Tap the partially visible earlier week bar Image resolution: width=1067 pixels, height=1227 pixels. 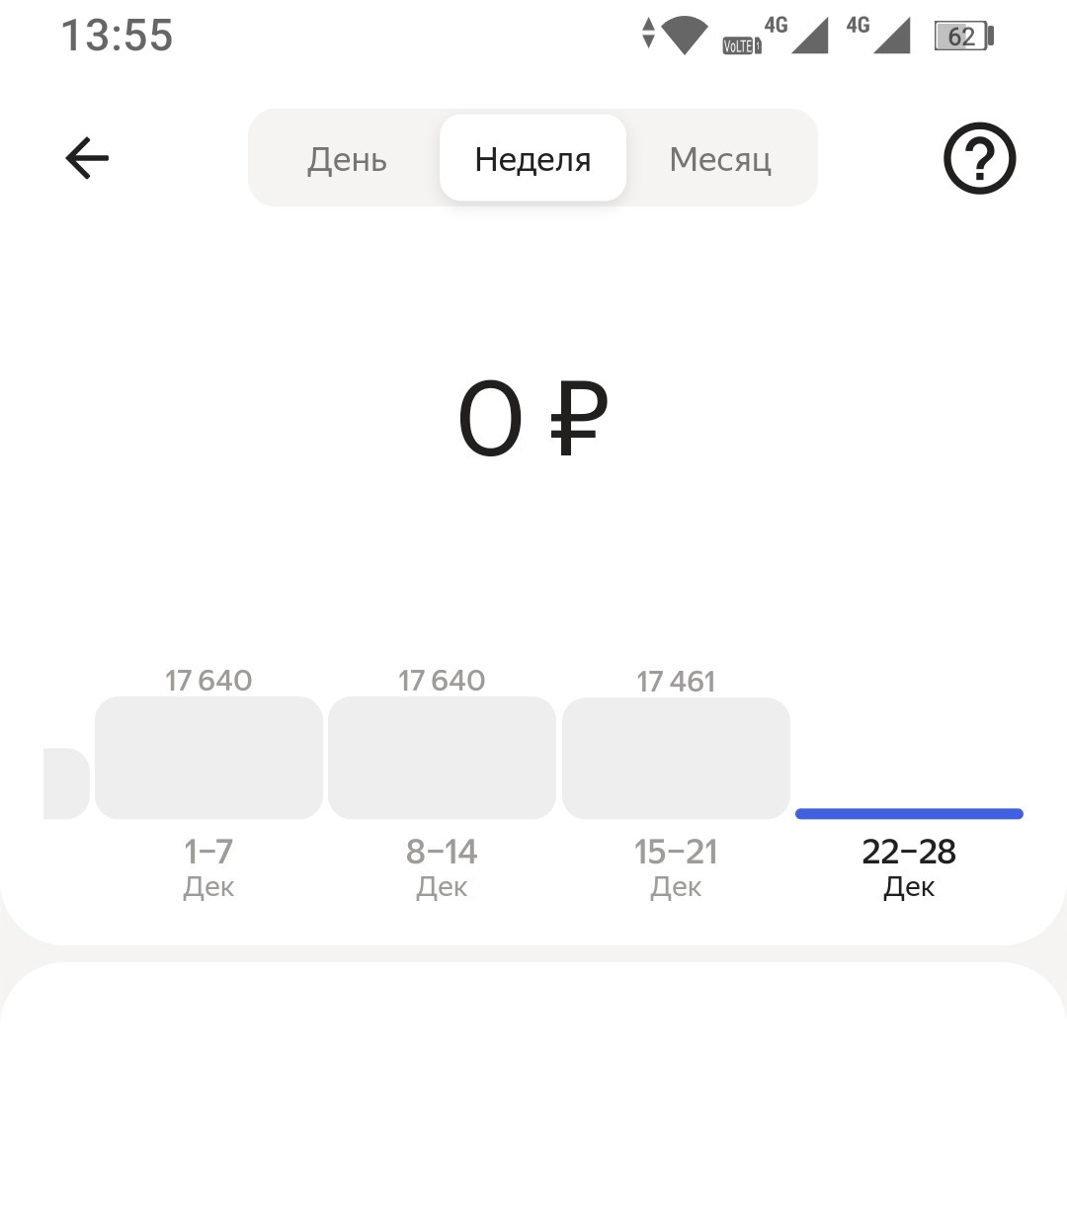pos(66,783)
